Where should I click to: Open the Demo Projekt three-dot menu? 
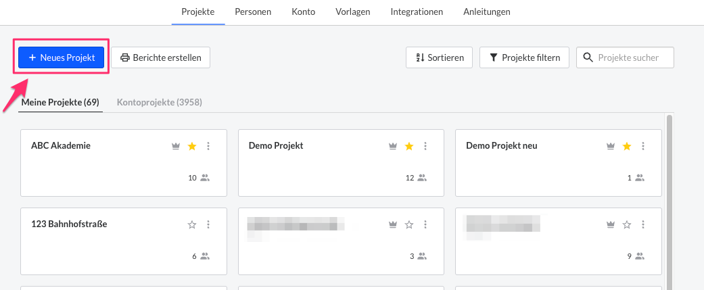pos(425,146)
